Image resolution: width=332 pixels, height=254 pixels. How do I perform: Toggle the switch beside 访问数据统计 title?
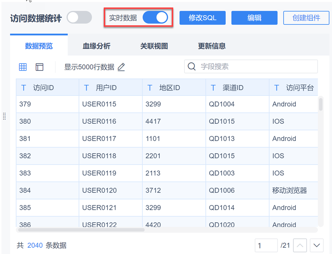[79, 17]
